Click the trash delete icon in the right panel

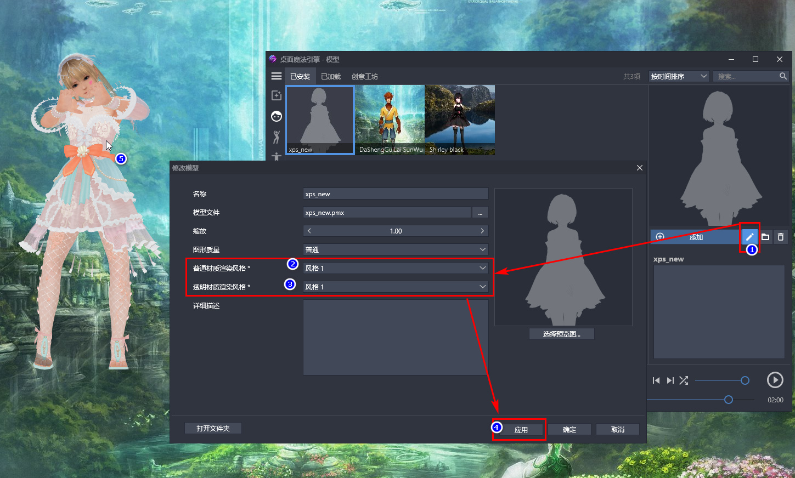[x=780, y=236]
